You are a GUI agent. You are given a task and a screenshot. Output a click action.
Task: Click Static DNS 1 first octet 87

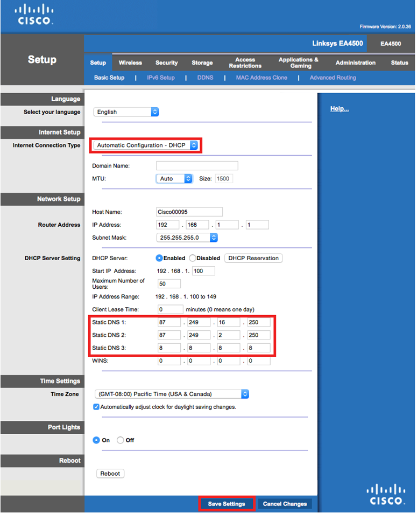click(x=169, y=323)
